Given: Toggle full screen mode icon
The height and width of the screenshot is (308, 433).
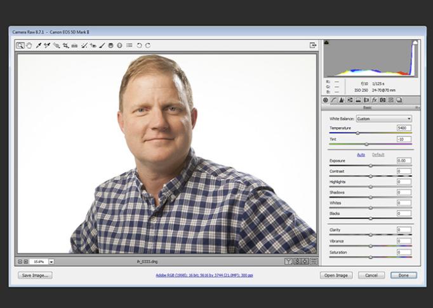Looking at the screenshot, I should pos(313,45).
